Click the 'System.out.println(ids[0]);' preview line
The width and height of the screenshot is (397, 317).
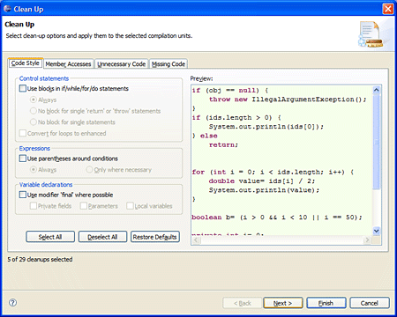(x=266, y=127)
